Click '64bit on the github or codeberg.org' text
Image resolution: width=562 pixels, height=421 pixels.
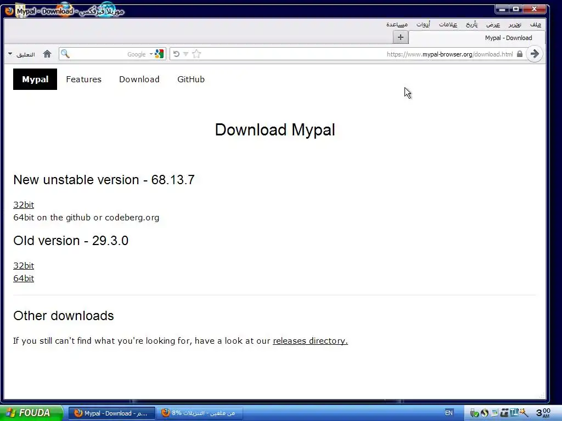[86, 217]
